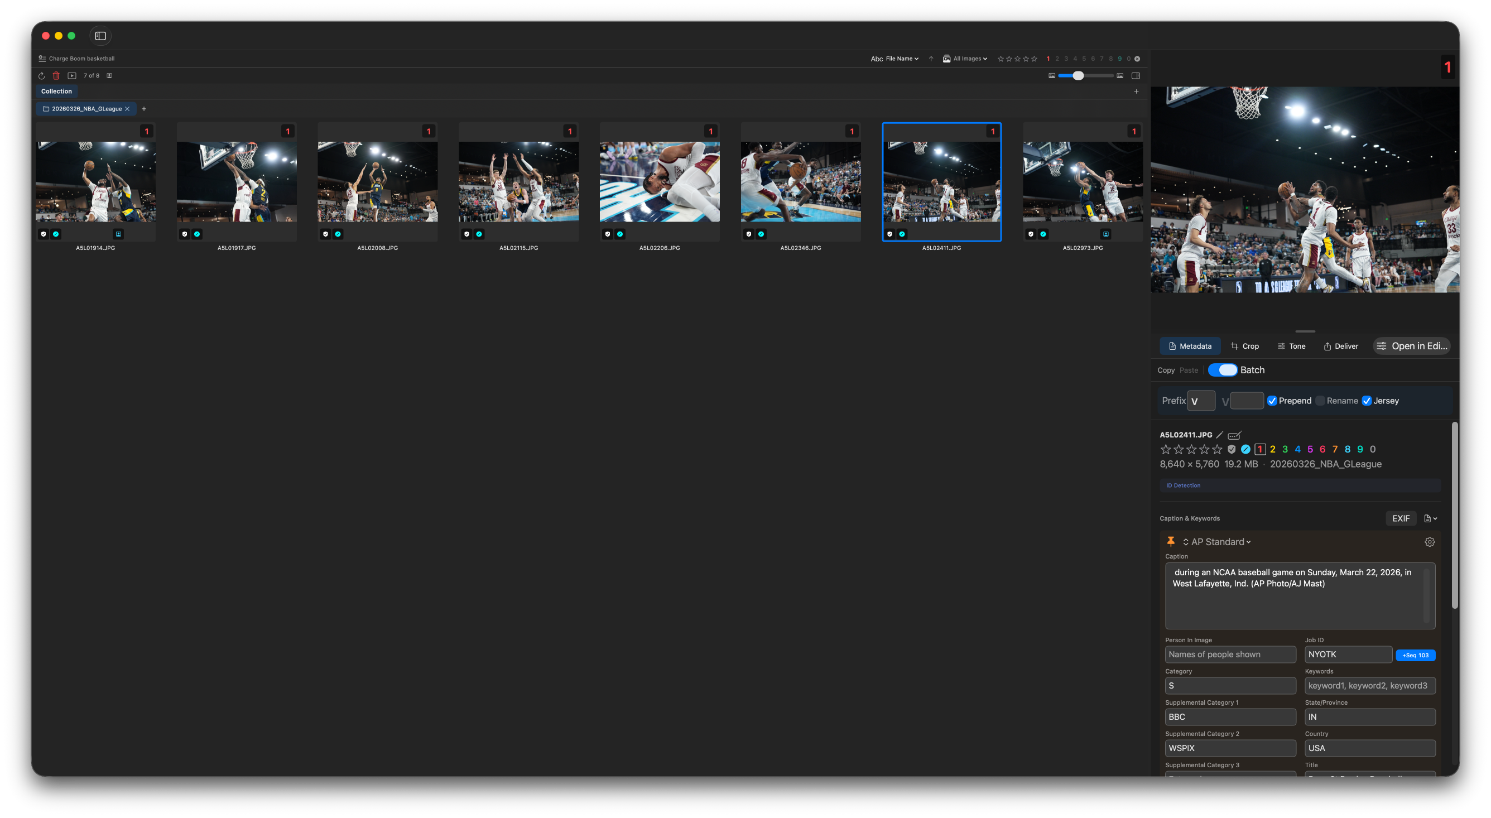This screenshot has width=1491, height=818.
Task: Click the Copy metadata button
Action: [1166, 370]
